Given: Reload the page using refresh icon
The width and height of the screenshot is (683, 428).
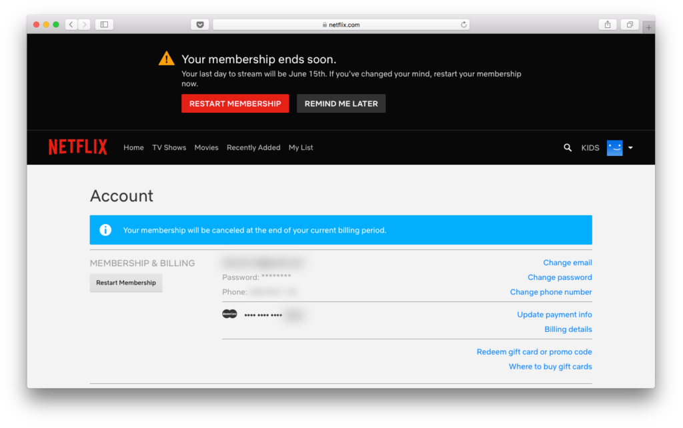Looking at the screenshot, I should [x=464, y=25].
